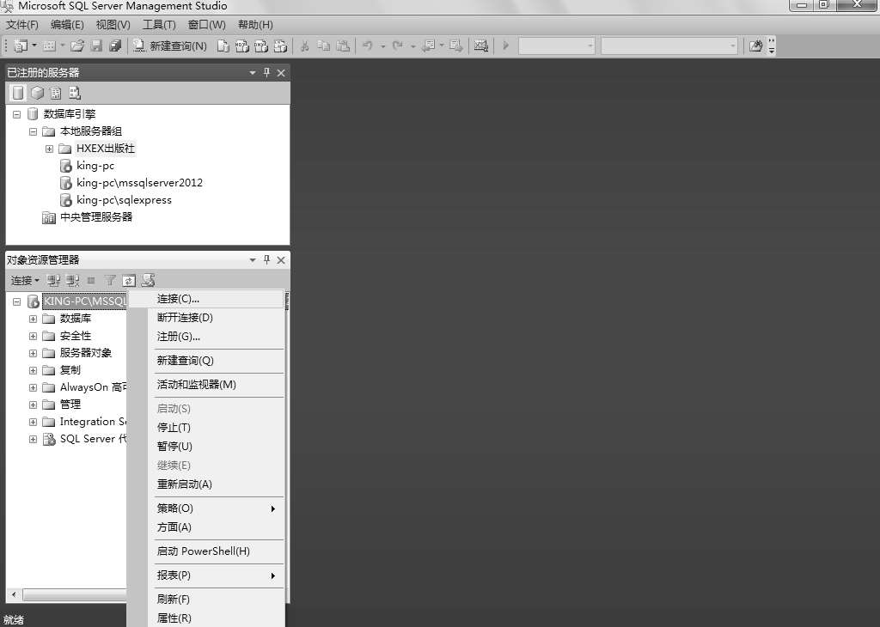
Task: Open the 工具(T) menu
Action: click(158, 25)
